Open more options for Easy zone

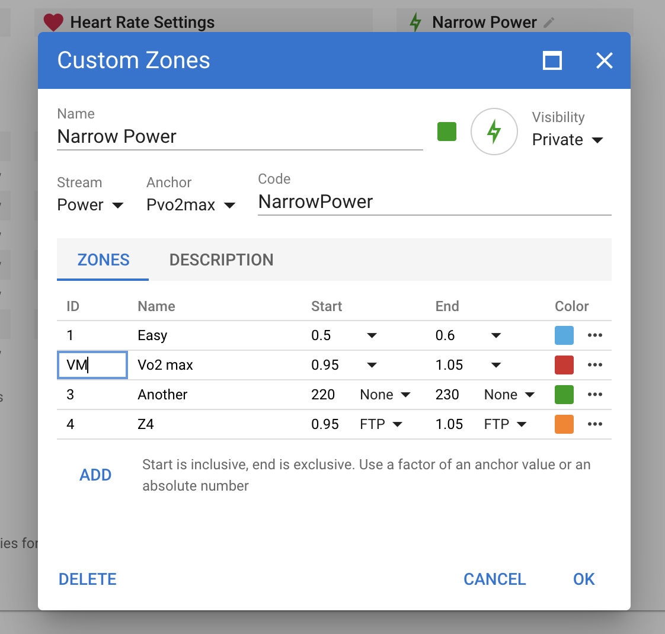click(594, 335)
